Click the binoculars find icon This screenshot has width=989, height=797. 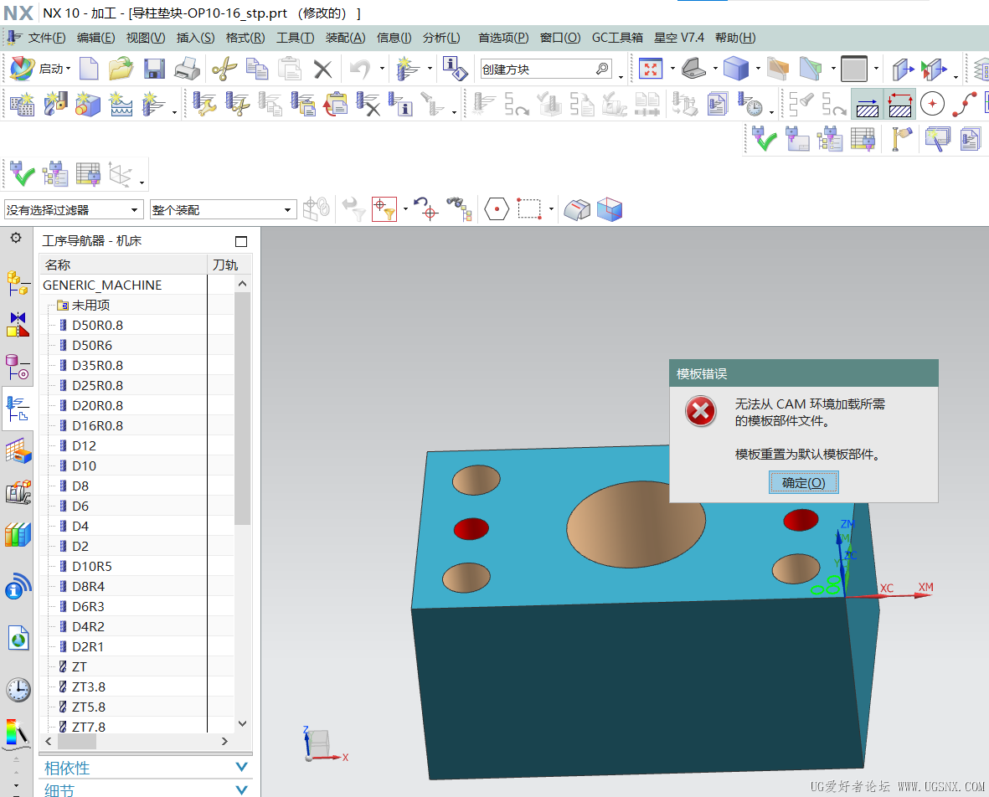pos(459,209)
